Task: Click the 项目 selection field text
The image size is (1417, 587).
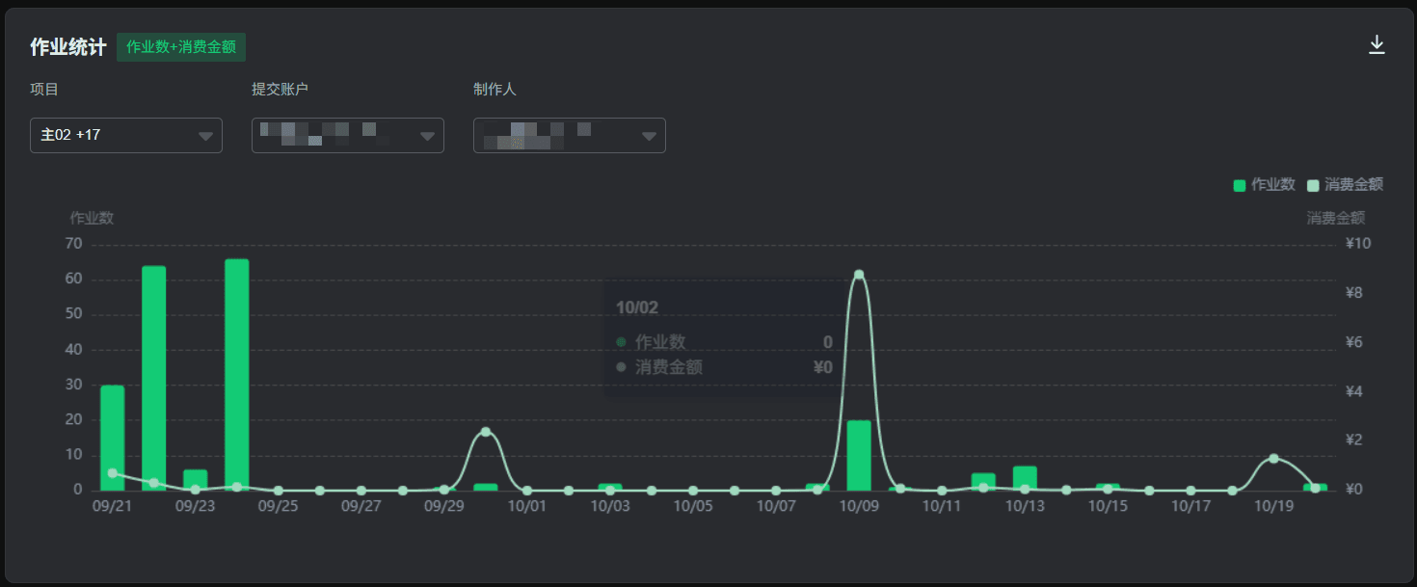Action: 70,135
